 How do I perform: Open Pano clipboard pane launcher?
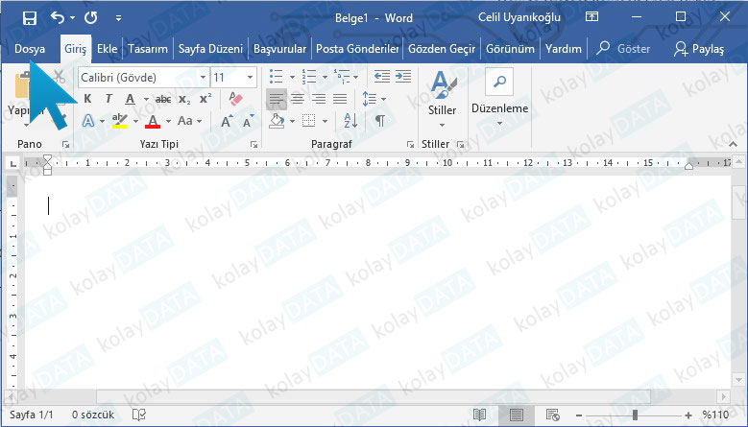[x=66, y=144]
